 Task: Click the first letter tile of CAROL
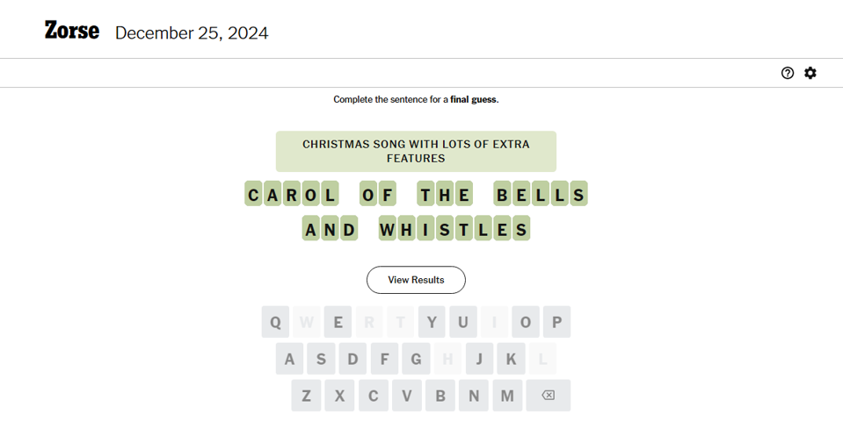[253, 194]
